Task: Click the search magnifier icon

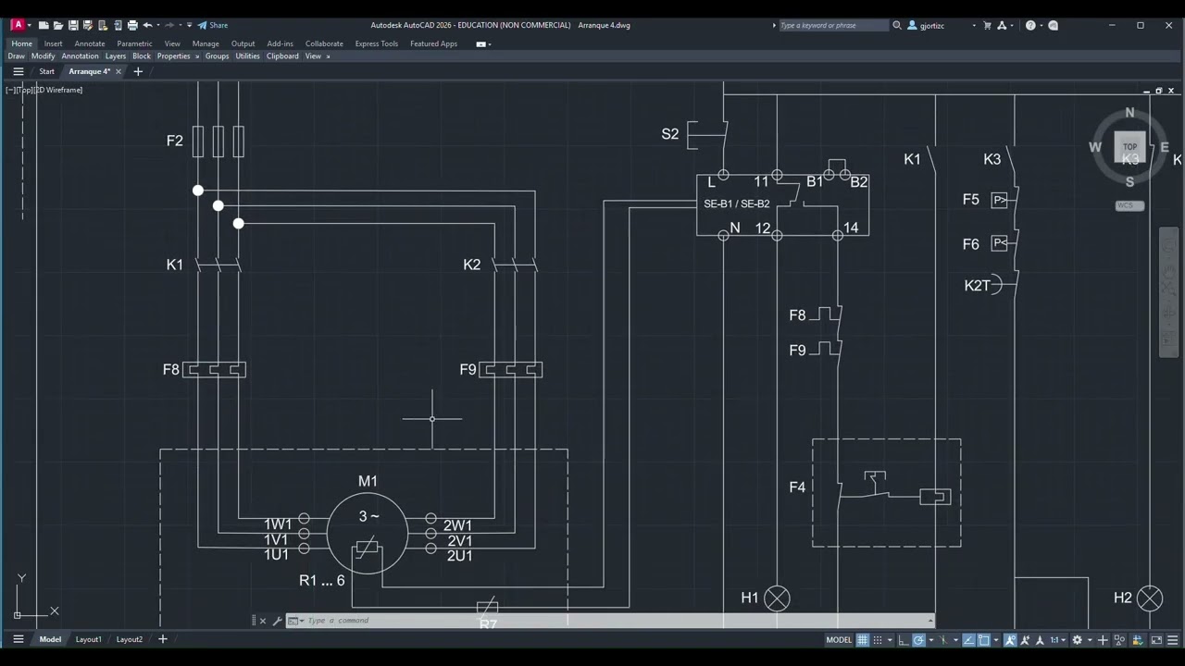Action: click(897, 25)
